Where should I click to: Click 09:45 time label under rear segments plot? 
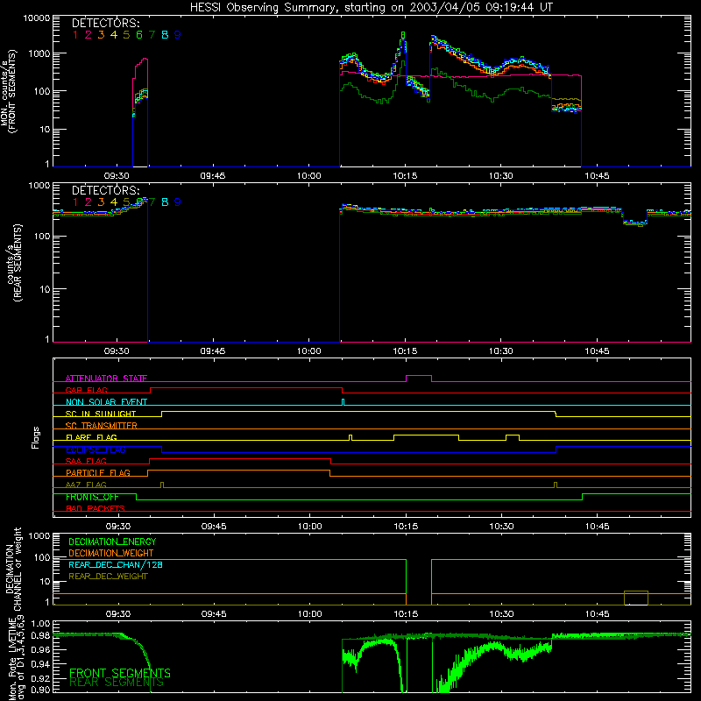coord(213,351)
